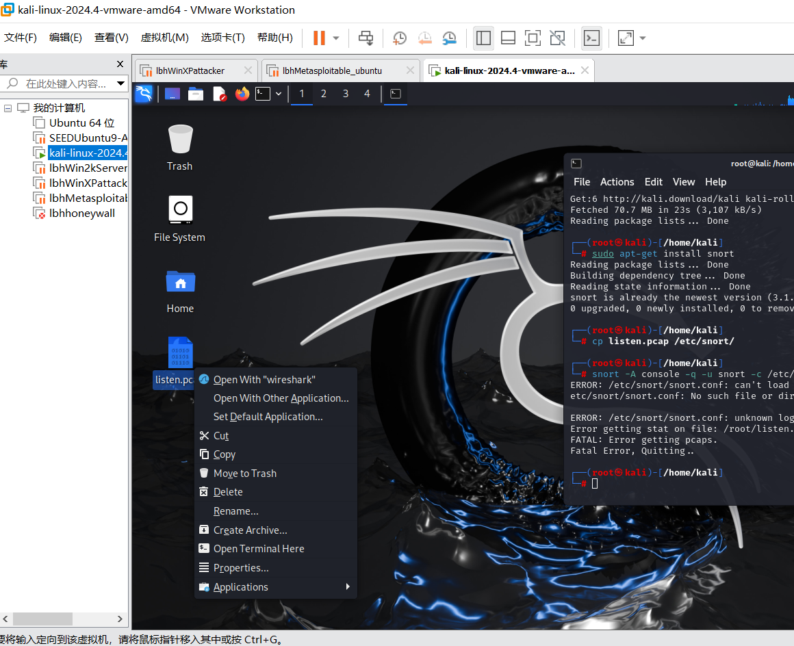The image size is (794, 646).
Task: Open the terminal Actions menu
Action: tap(617, 182)
